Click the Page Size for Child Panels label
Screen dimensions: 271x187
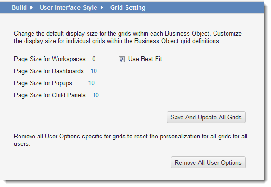coord(50,95)
